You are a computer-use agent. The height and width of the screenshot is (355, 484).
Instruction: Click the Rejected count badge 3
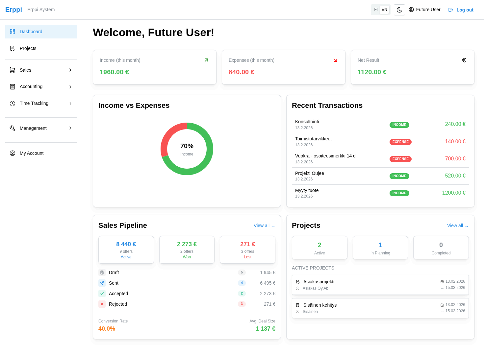click(242, 304)
